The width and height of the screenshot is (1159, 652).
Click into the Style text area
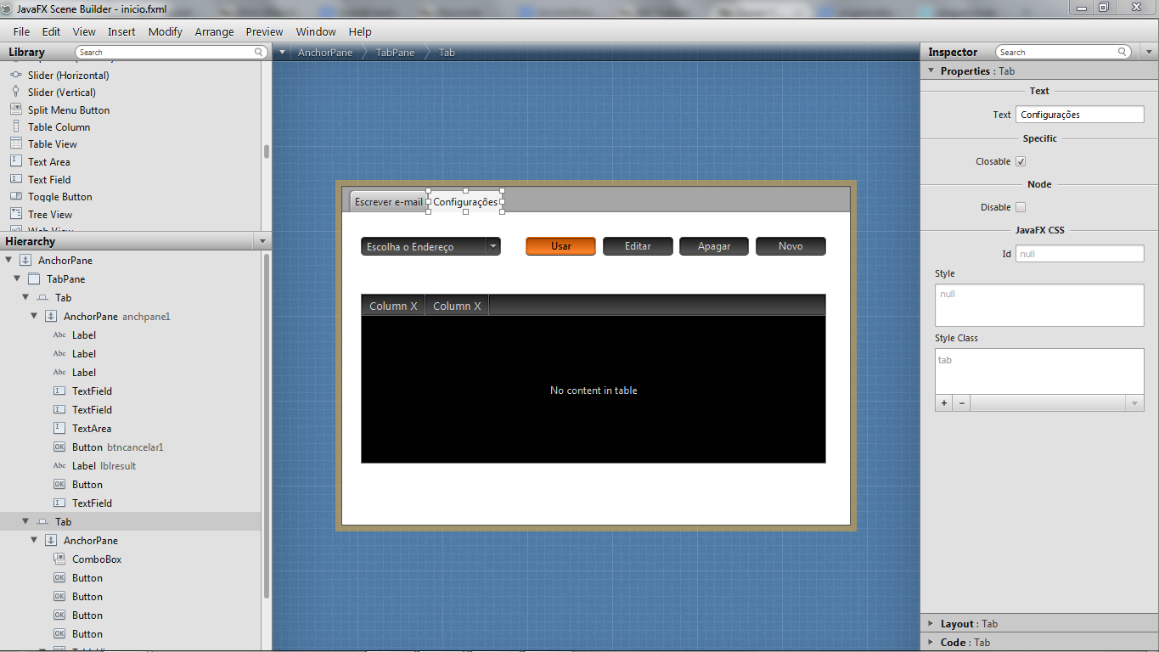[x=1039, y=305]
